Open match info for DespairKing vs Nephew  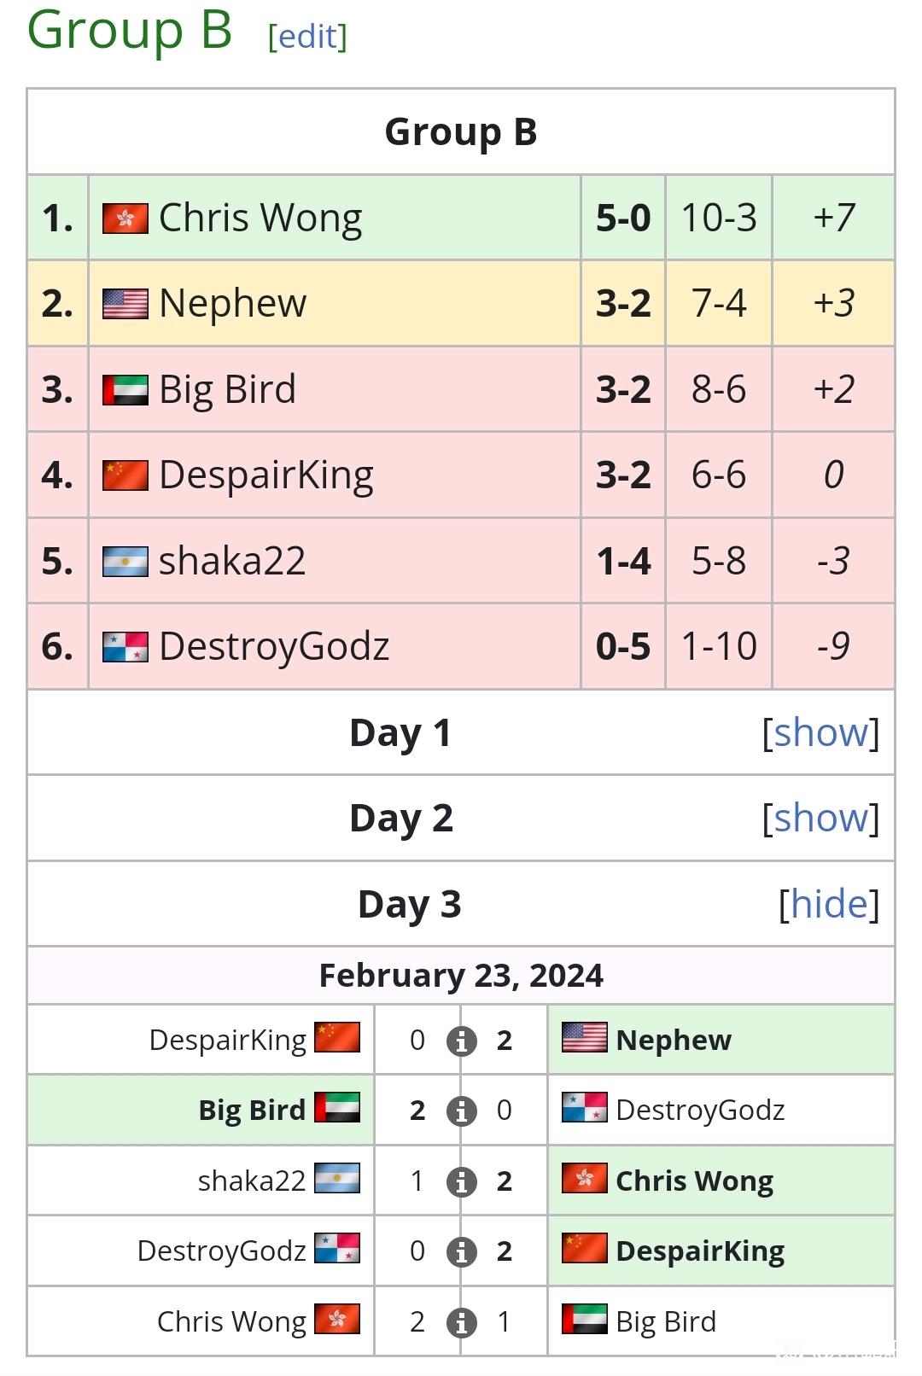pos(461,1041)
